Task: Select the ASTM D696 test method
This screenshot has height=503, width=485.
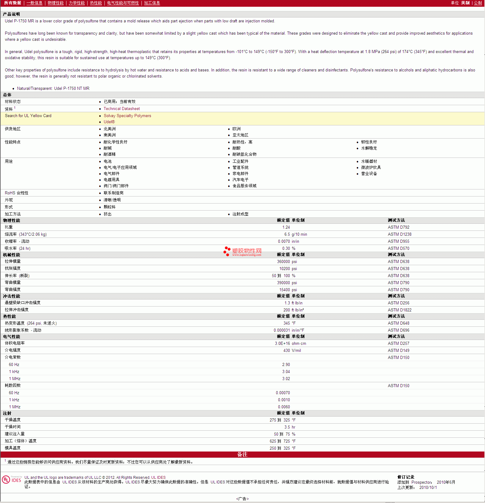Action: [x=398, y=330]
